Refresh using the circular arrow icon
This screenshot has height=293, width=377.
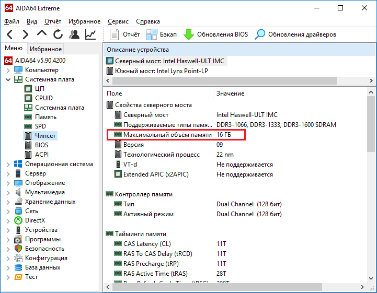tap(58, 34)
